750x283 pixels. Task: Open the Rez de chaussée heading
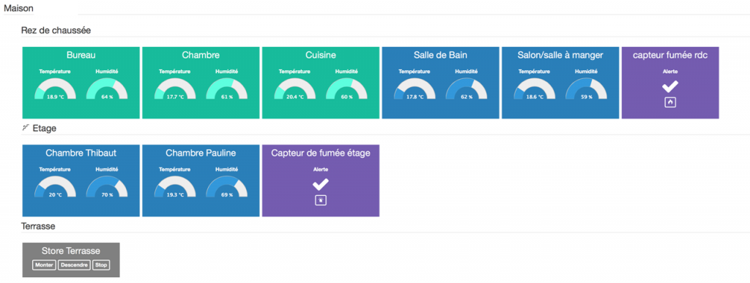click(56, 31)
